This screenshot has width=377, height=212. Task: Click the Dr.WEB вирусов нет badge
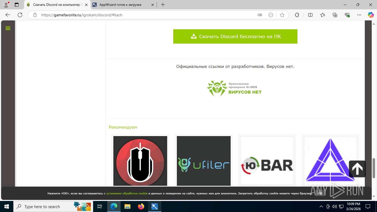(234, 88)
